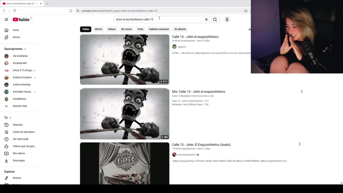Open Amanda MD subscription
Viewport: 343px width, 193px height.
[20, 63]
